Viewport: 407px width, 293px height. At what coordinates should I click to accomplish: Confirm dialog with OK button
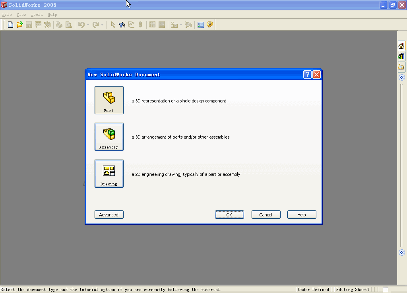point(229,215)
